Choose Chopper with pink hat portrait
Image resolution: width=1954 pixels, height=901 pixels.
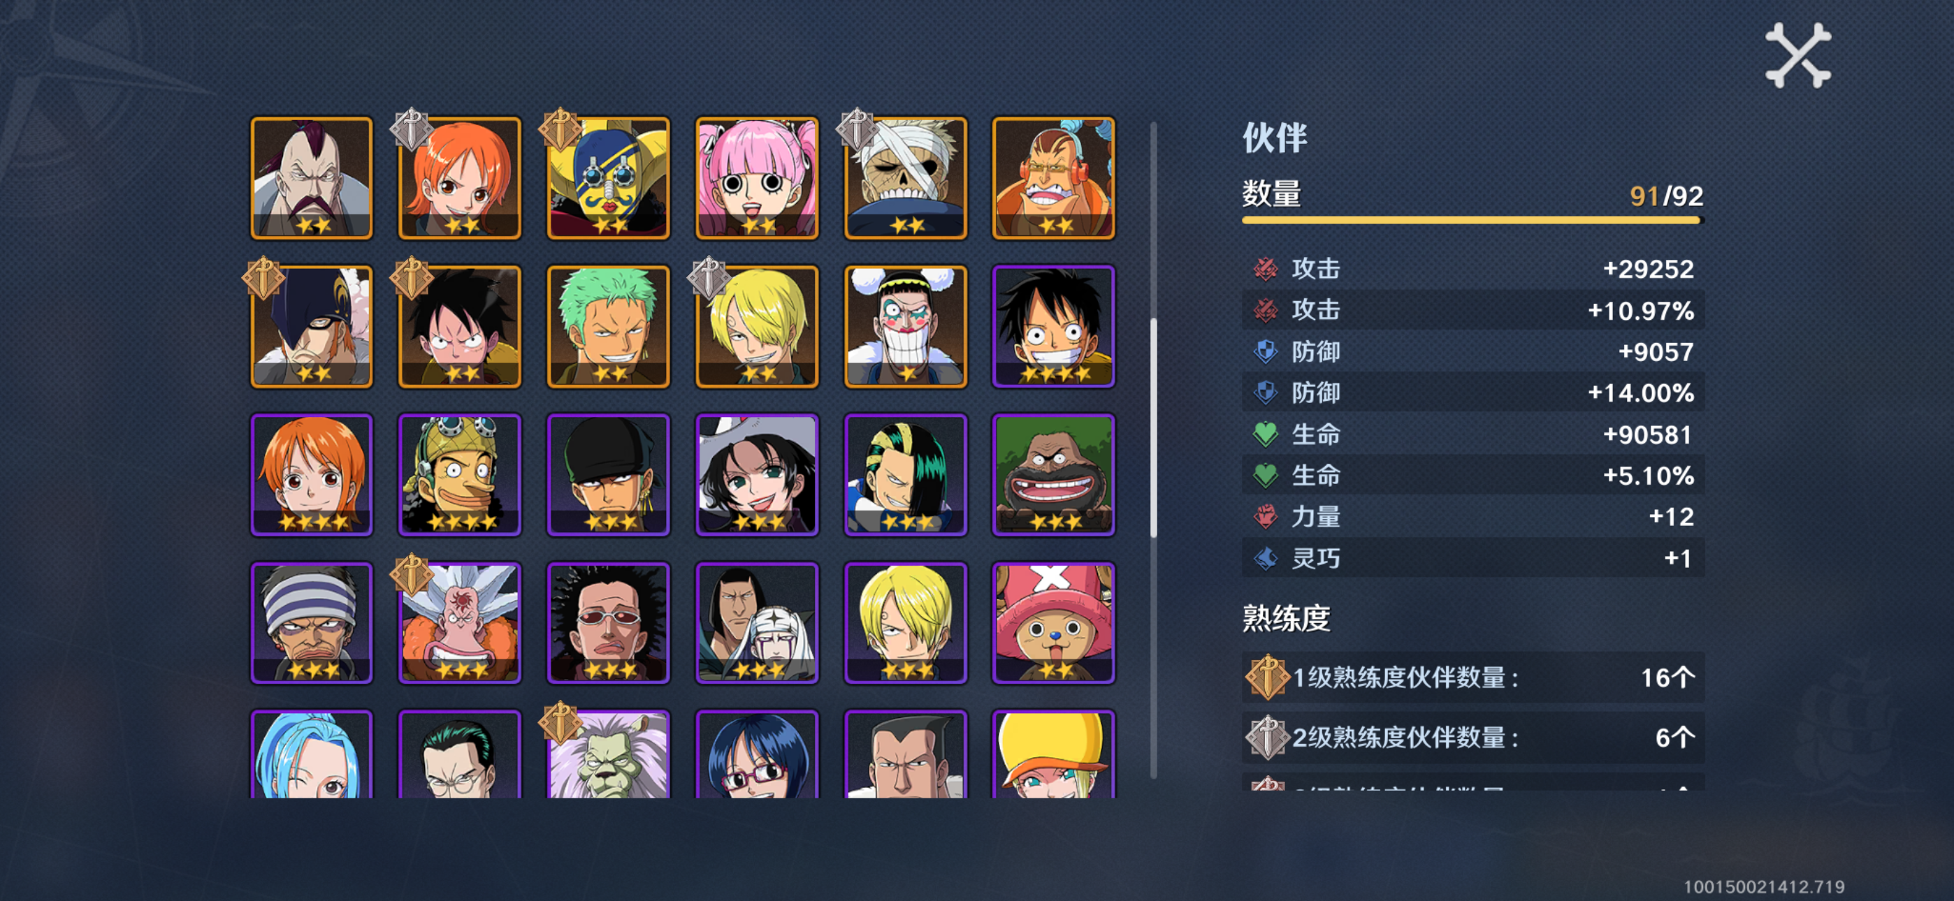pos(1054,624)
